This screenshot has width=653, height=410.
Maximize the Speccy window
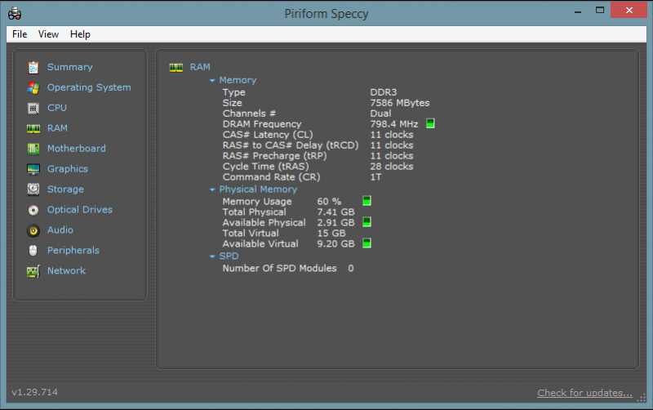coord(600,10)
